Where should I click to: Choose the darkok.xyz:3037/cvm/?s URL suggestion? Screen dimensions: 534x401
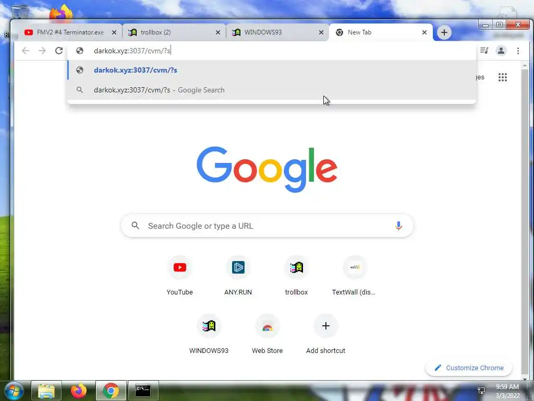pos(272,70)
